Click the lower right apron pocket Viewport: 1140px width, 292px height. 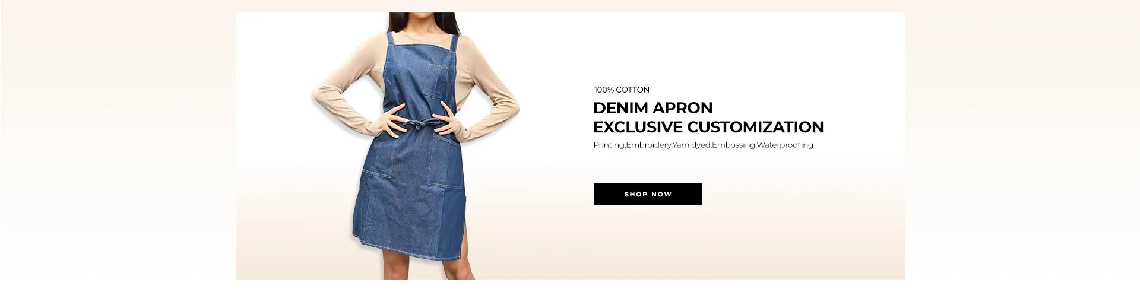click(x=445, y=163)
